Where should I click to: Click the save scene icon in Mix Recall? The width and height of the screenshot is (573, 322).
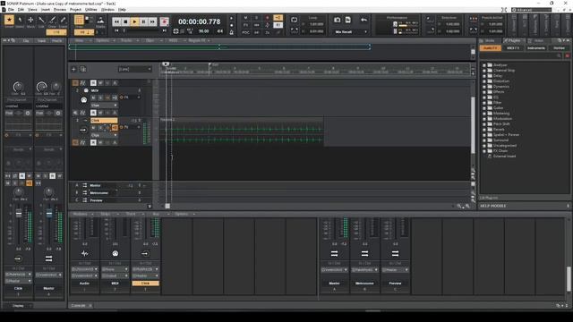[x=348, y=20]
